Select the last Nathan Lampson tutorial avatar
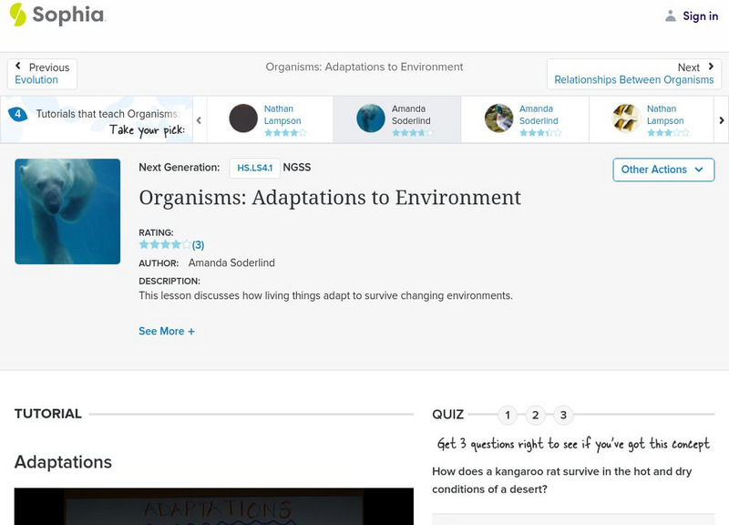Screen dimensions: 729x525 (626, 118)
